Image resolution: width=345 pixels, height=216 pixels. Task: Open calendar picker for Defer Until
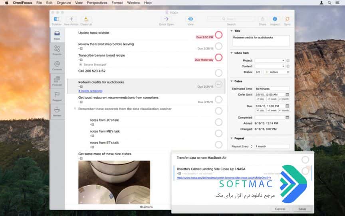click(x=287, y=94)
